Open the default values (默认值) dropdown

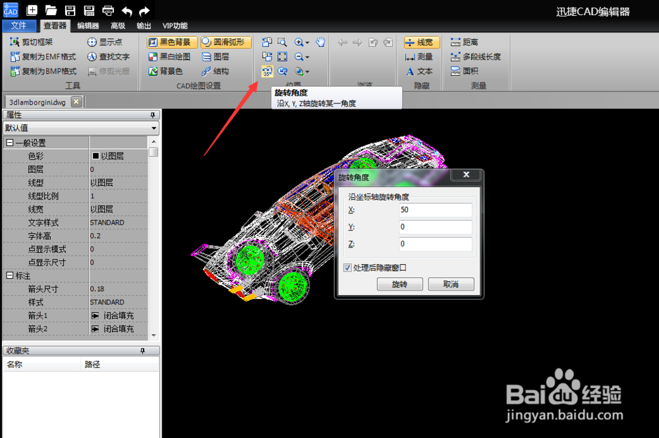(153, 128)
